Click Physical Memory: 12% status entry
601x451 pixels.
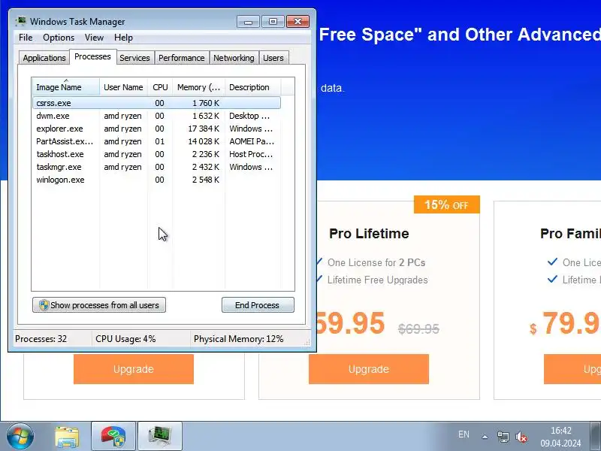238,339
